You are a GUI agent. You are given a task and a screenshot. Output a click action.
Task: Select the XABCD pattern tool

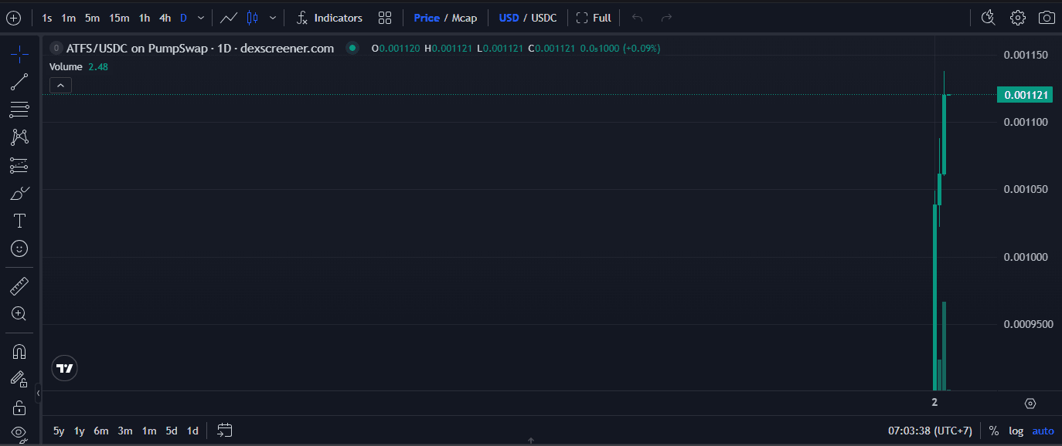(19, 137)
